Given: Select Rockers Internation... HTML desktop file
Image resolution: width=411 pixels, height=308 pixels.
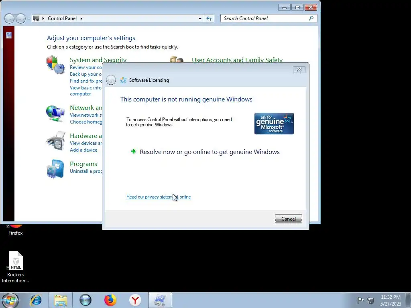Looking at the screenshot, I should click(16, 267).
